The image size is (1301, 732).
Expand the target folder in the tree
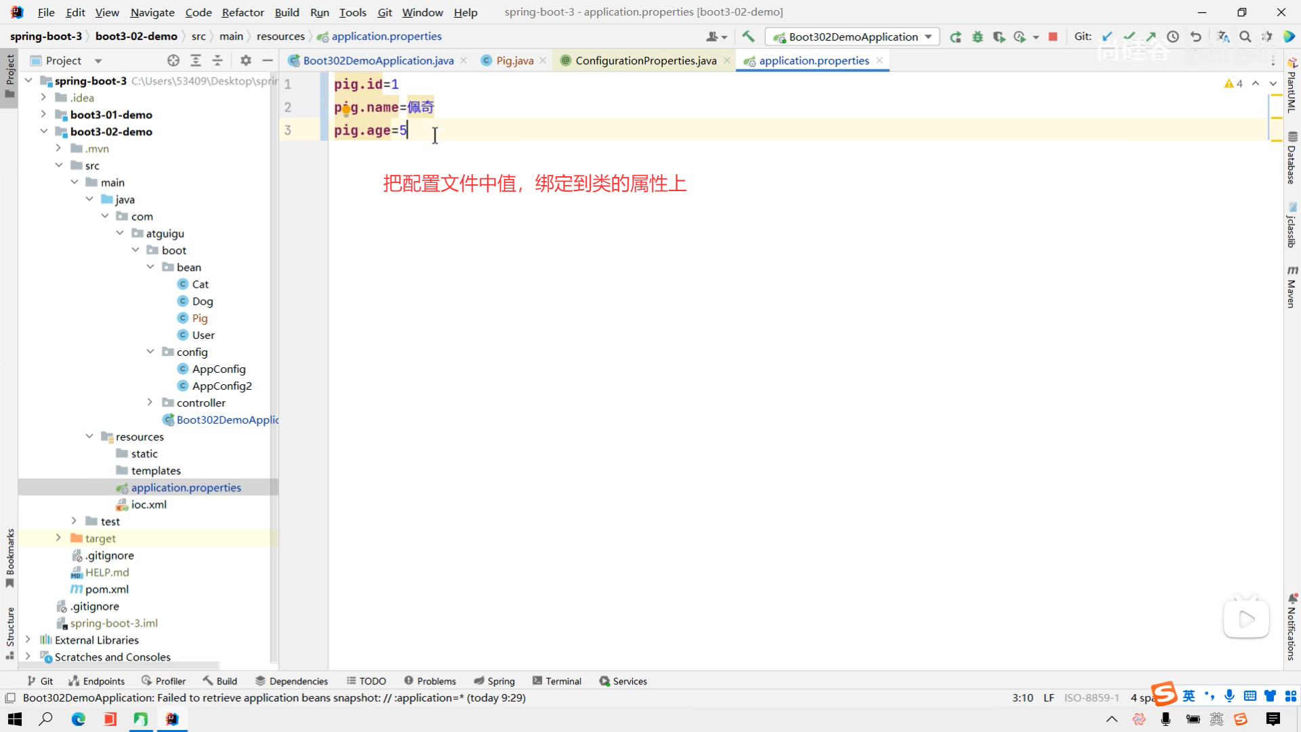click(x=58, y=538)
